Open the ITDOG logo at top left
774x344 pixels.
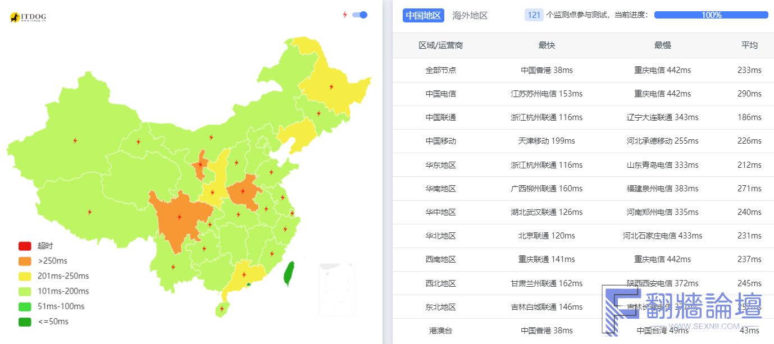tap(28, 17)
